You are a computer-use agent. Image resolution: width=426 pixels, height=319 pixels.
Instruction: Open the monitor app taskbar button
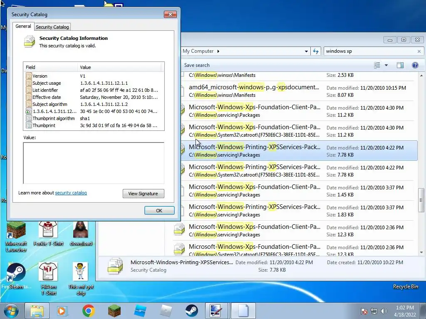tap(216, 311)
